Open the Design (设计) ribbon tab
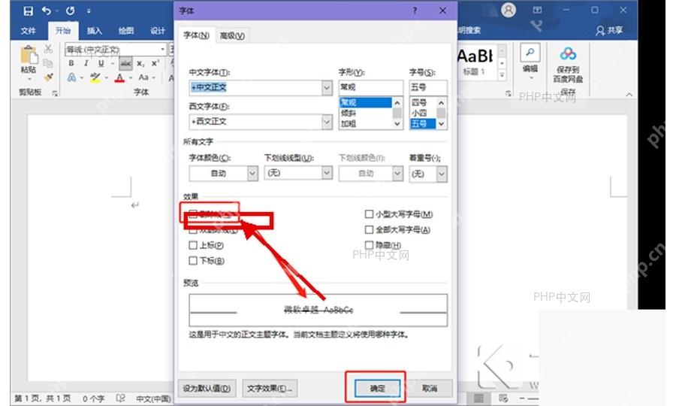Screen dimensions: 676x406 coord(158,31)
